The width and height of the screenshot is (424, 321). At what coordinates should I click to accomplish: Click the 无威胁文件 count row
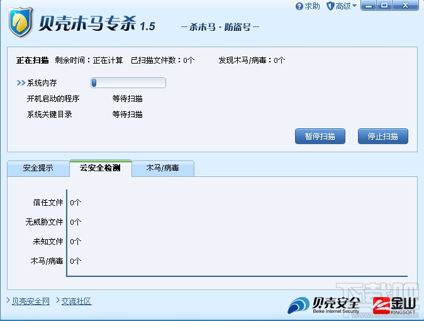[x=53, y=222]
